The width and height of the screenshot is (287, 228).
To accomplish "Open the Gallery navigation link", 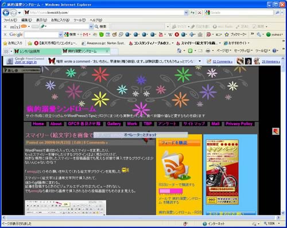I will (x=114, y=123).
